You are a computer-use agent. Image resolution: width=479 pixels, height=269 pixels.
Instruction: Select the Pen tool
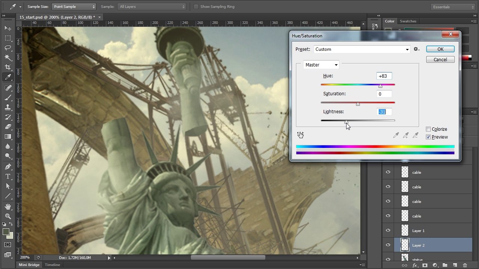point(8,167)
